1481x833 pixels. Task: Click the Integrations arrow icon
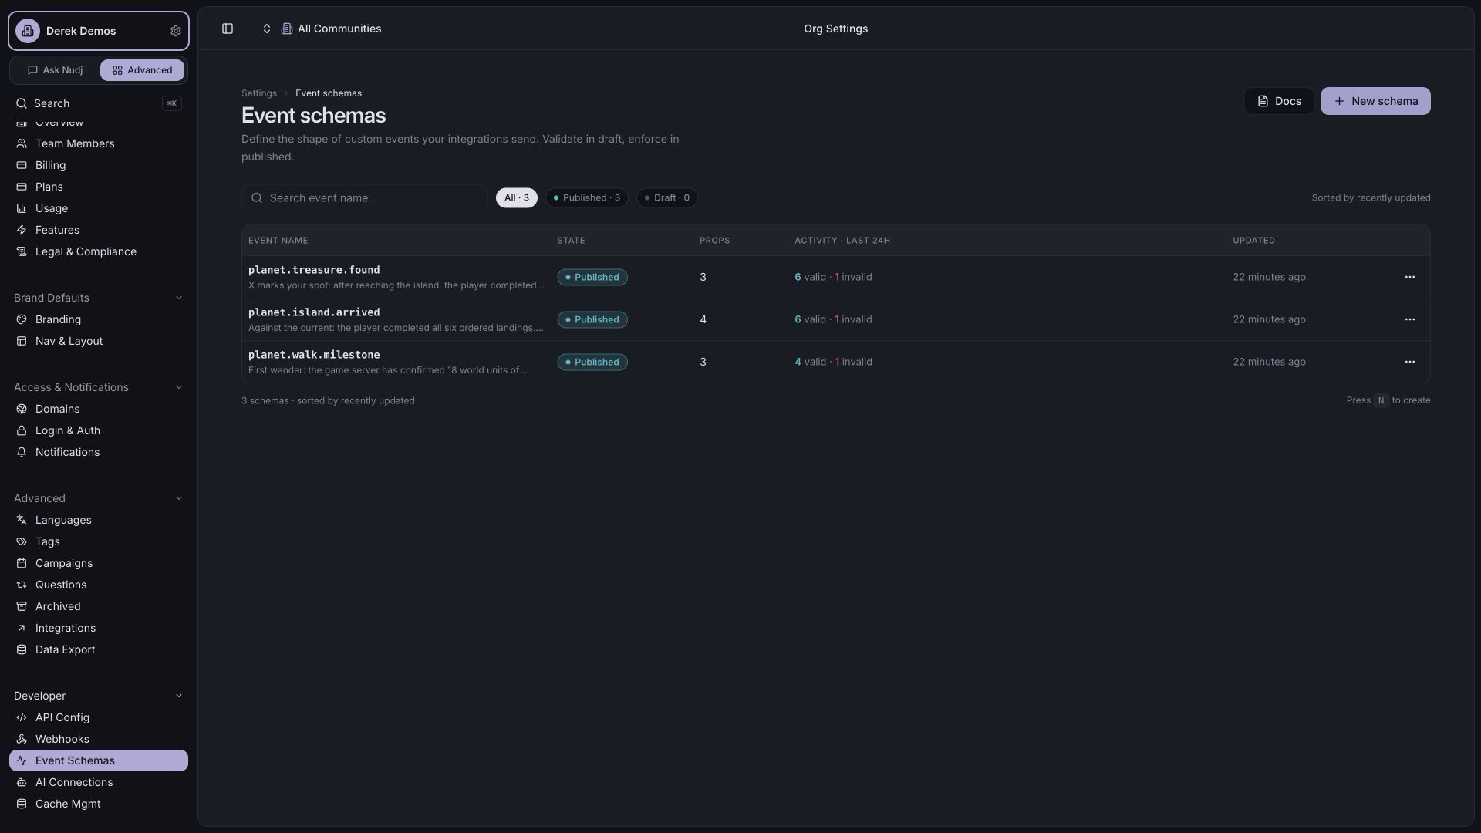click(x=22, y=628)
